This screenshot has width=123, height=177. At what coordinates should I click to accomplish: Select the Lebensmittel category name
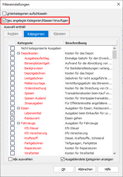pyautogui.click(x=33, y=113)
